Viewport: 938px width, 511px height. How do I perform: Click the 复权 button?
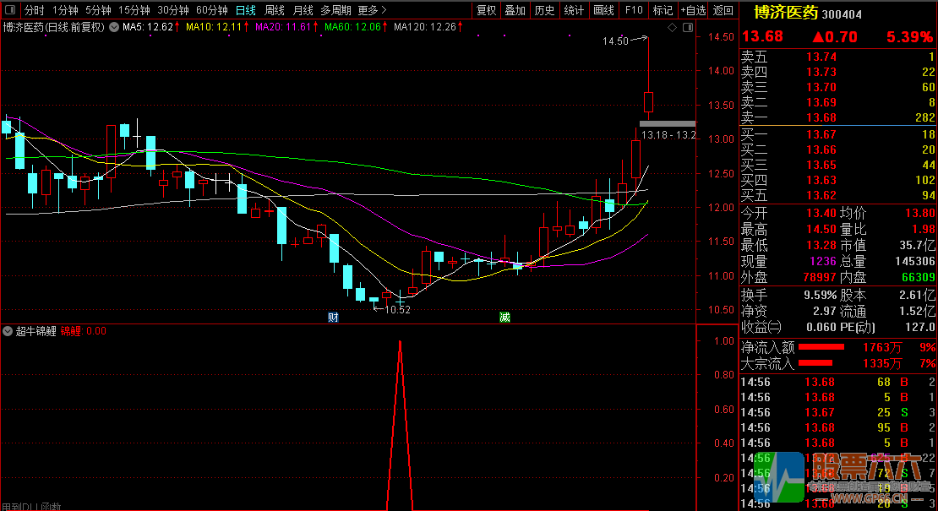pyautogui.click(x=487, y=11)
